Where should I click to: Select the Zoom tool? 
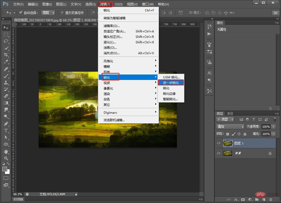pyautogui.click(x=6, y=158)
